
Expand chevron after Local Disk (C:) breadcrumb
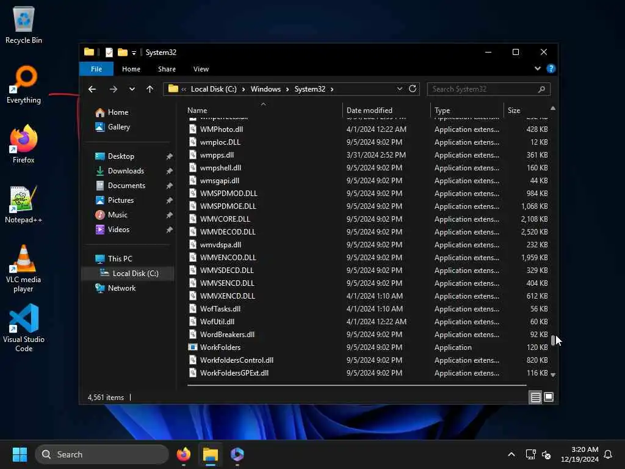point(243,89)
